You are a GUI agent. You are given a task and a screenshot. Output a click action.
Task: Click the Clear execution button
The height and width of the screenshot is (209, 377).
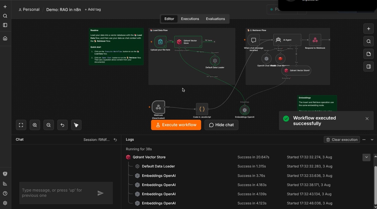coord(342,140)
